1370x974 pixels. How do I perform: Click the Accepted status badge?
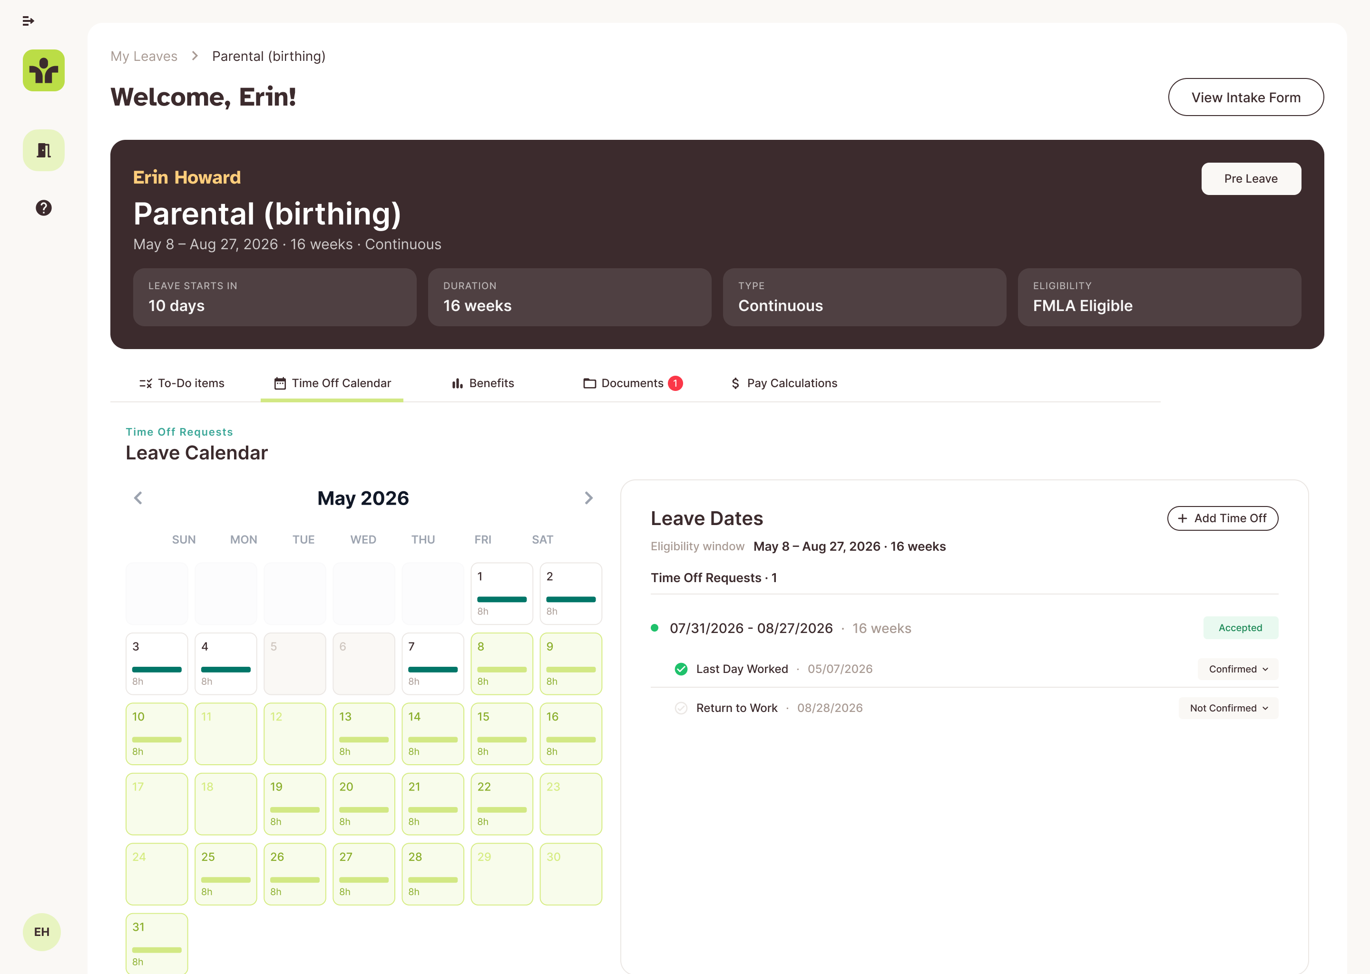[1241, 628]
